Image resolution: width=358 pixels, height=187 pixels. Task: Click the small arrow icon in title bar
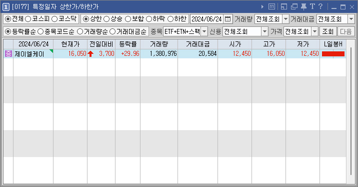[x=262, y=7]
